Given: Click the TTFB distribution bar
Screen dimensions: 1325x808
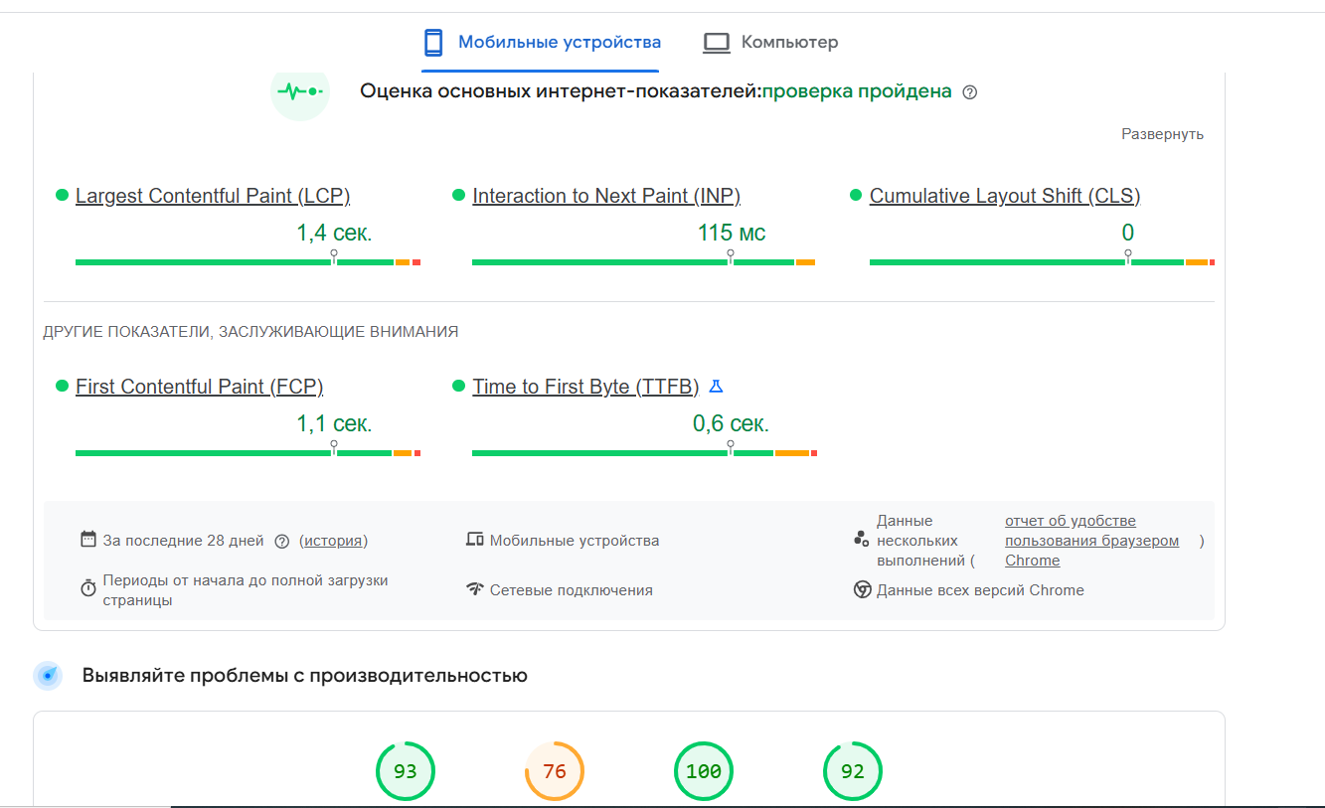Looking at the screenshot, I should click(644, 453).
